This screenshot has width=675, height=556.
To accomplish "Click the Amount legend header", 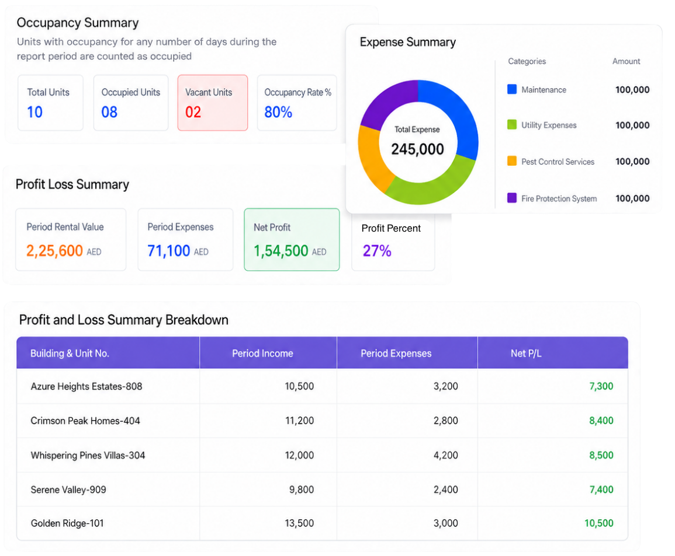I will (626, 61).
